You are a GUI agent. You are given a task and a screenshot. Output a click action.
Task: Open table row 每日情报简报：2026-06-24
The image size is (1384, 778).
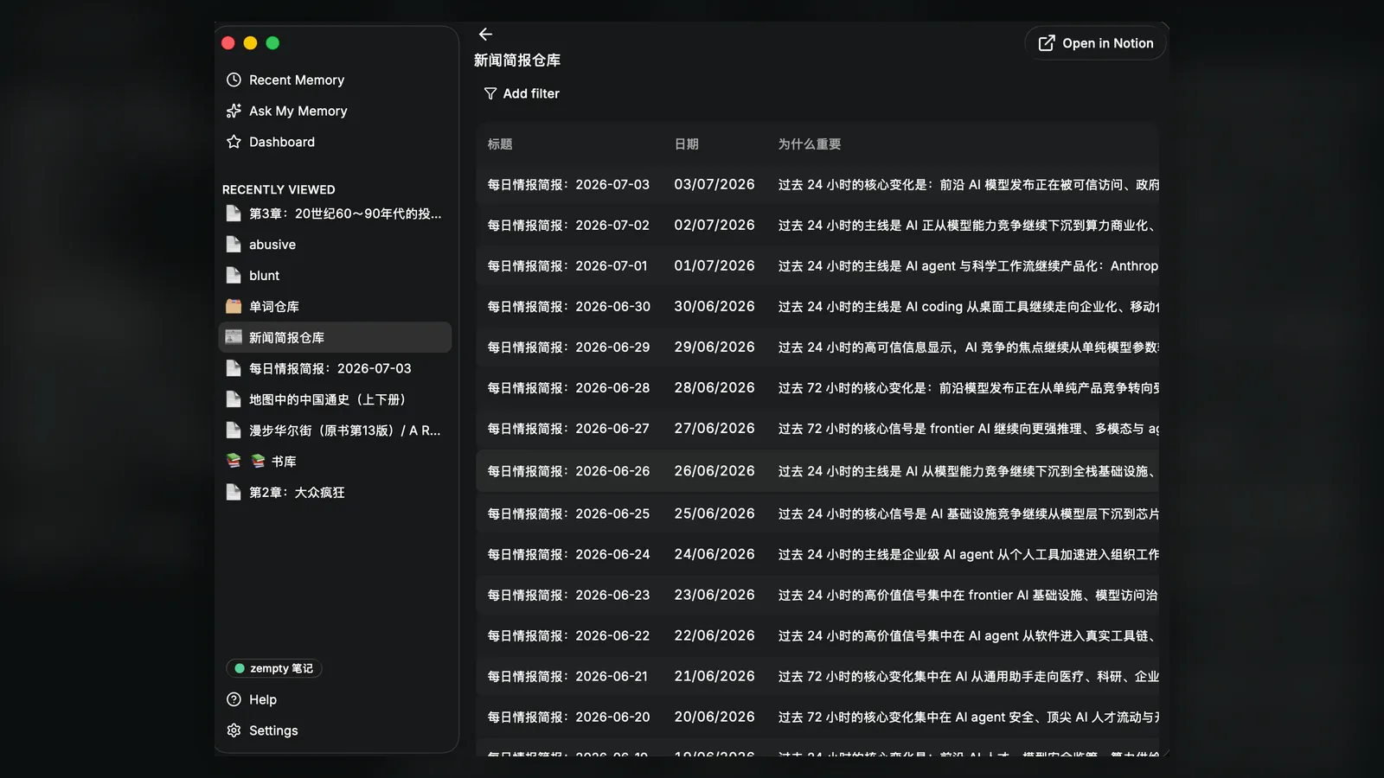pos(817,554)
